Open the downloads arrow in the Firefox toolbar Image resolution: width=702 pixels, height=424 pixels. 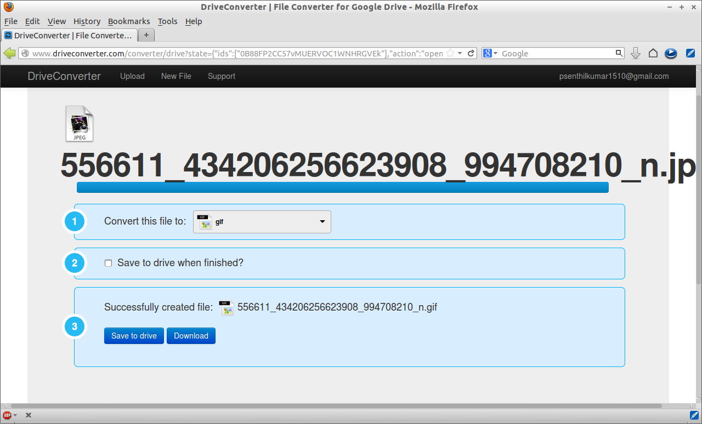(x=636, y=53)
